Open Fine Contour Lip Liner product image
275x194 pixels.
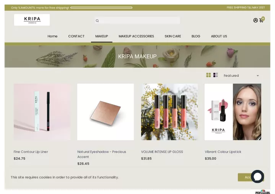pyautogui.click(x=42, y=112)
